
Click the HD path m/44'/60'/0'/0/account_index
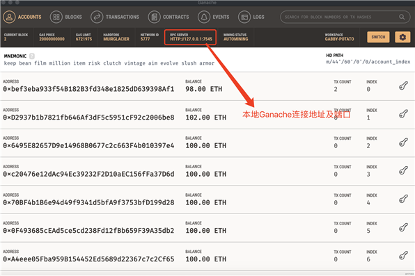tap(368, 62)
